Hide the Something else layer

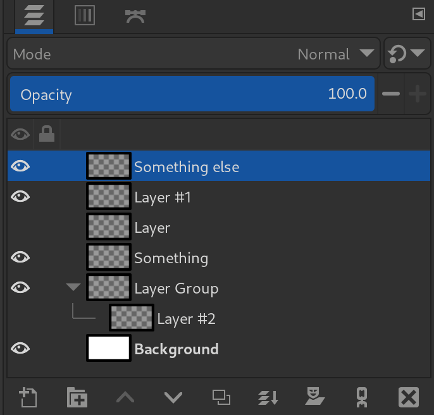20,166
